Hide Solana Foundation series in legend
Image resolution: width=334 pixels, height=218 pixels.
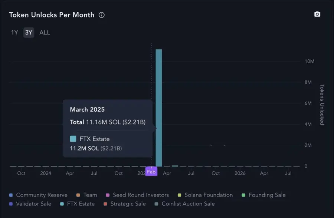(x=209, y=195)
